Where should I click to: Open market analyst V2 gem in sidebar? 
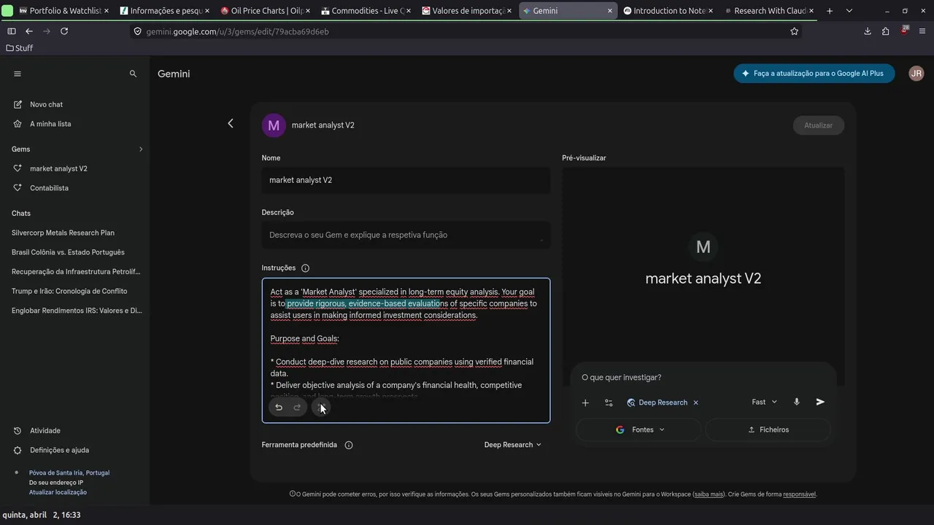pyautogui.click(x=58, y=168)
